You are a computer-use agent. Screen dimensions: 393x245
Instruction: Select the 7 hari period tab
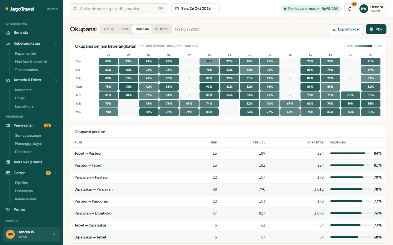tap(125, 29)
